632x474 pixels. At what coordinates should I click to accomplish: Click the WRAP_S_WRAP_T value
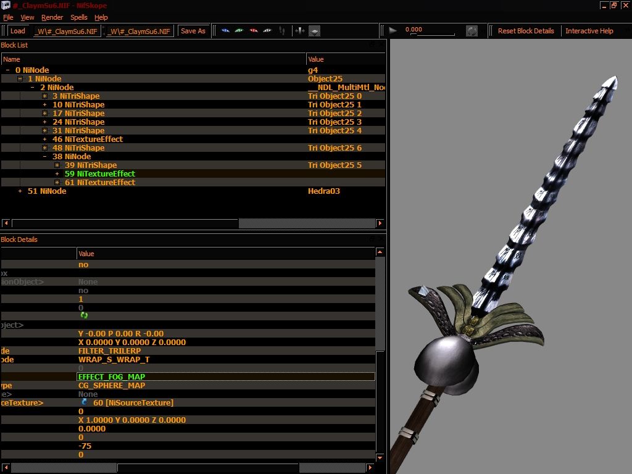(114, 360)
